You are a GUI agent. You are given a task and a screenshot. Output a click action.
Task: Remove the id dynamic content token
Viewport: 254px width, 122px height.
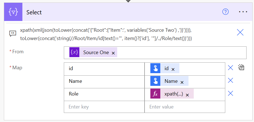click(173, 69)
